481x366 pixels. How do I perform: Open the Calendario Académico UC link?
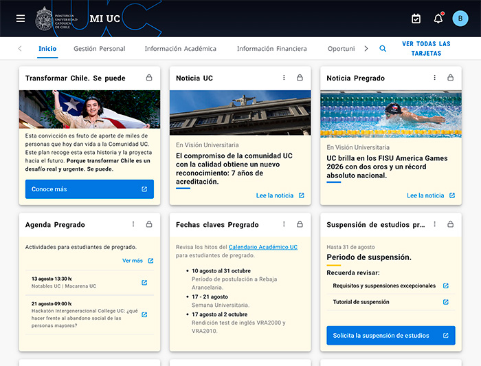click(263, 247)
